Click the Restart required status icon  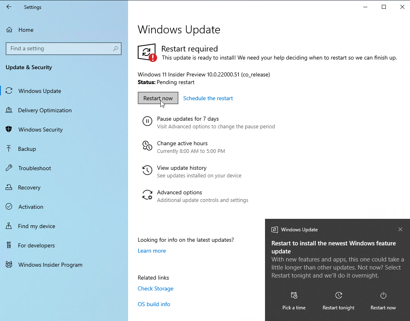click(147, 53)
